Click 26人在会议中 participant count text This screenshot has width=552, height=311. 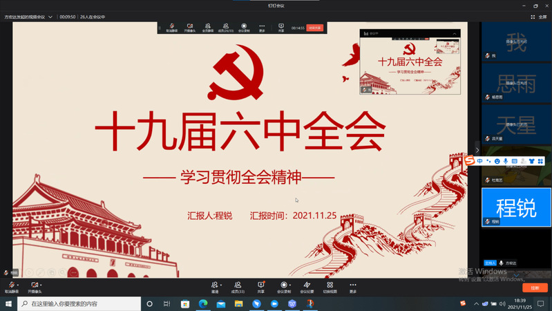point(93,17)
